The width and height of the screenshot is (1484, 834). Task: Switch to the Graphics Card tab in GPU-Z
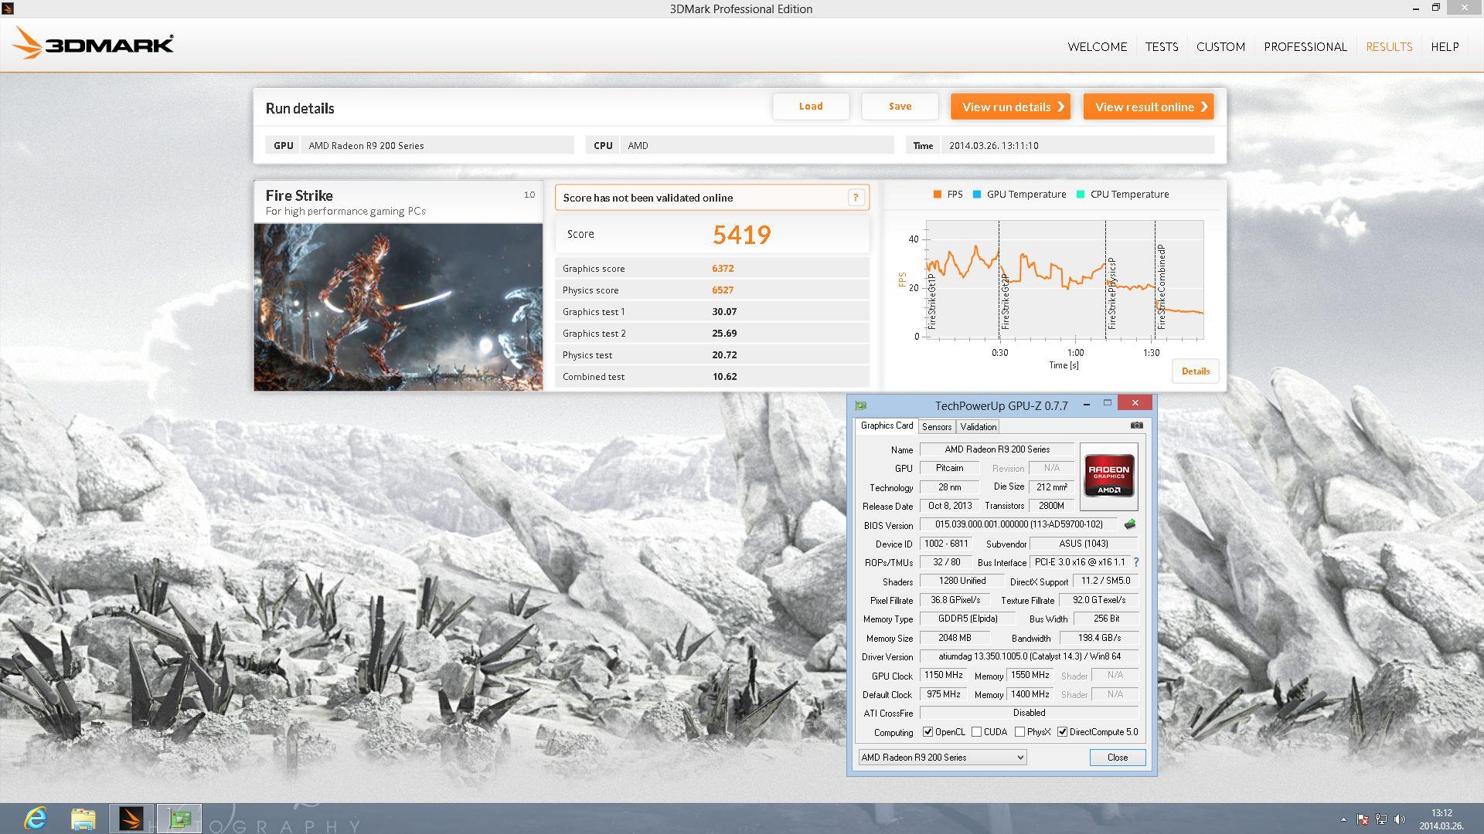[x=887, y=425]
